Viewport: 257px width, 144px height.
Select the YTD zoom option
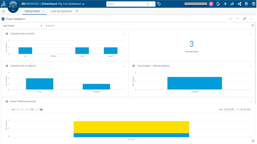coord(32,110)
